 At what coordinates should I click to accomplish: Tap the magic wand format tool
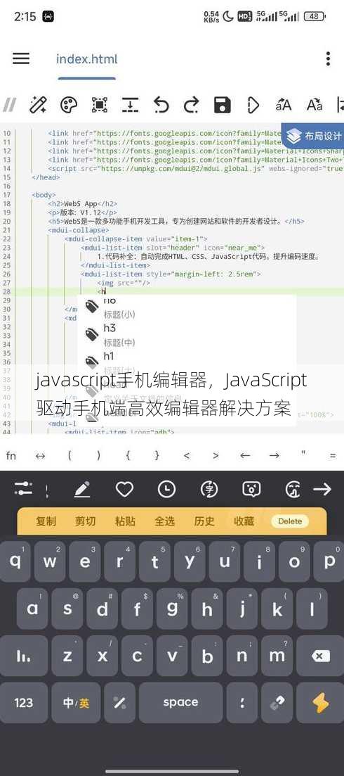click(38, 104)
